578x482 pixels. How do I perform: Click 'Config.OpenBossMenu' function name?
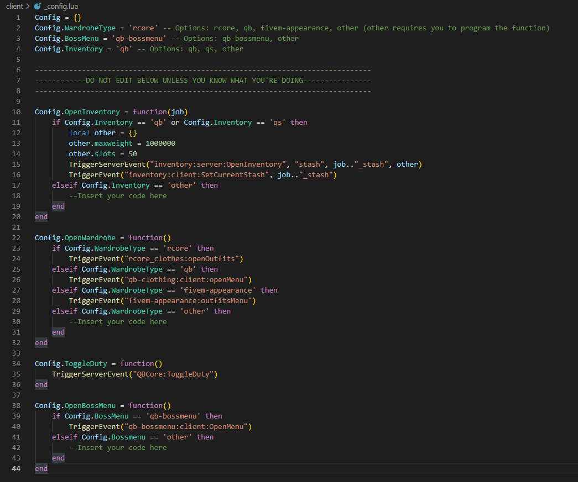click(x=75, y=405)
